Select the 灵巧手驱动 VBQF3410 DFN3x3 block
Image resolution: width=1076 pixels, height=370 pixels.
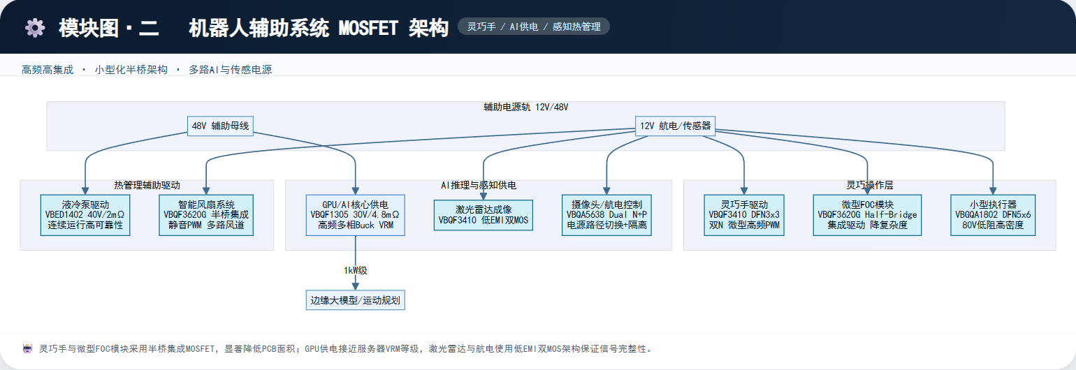744,215
